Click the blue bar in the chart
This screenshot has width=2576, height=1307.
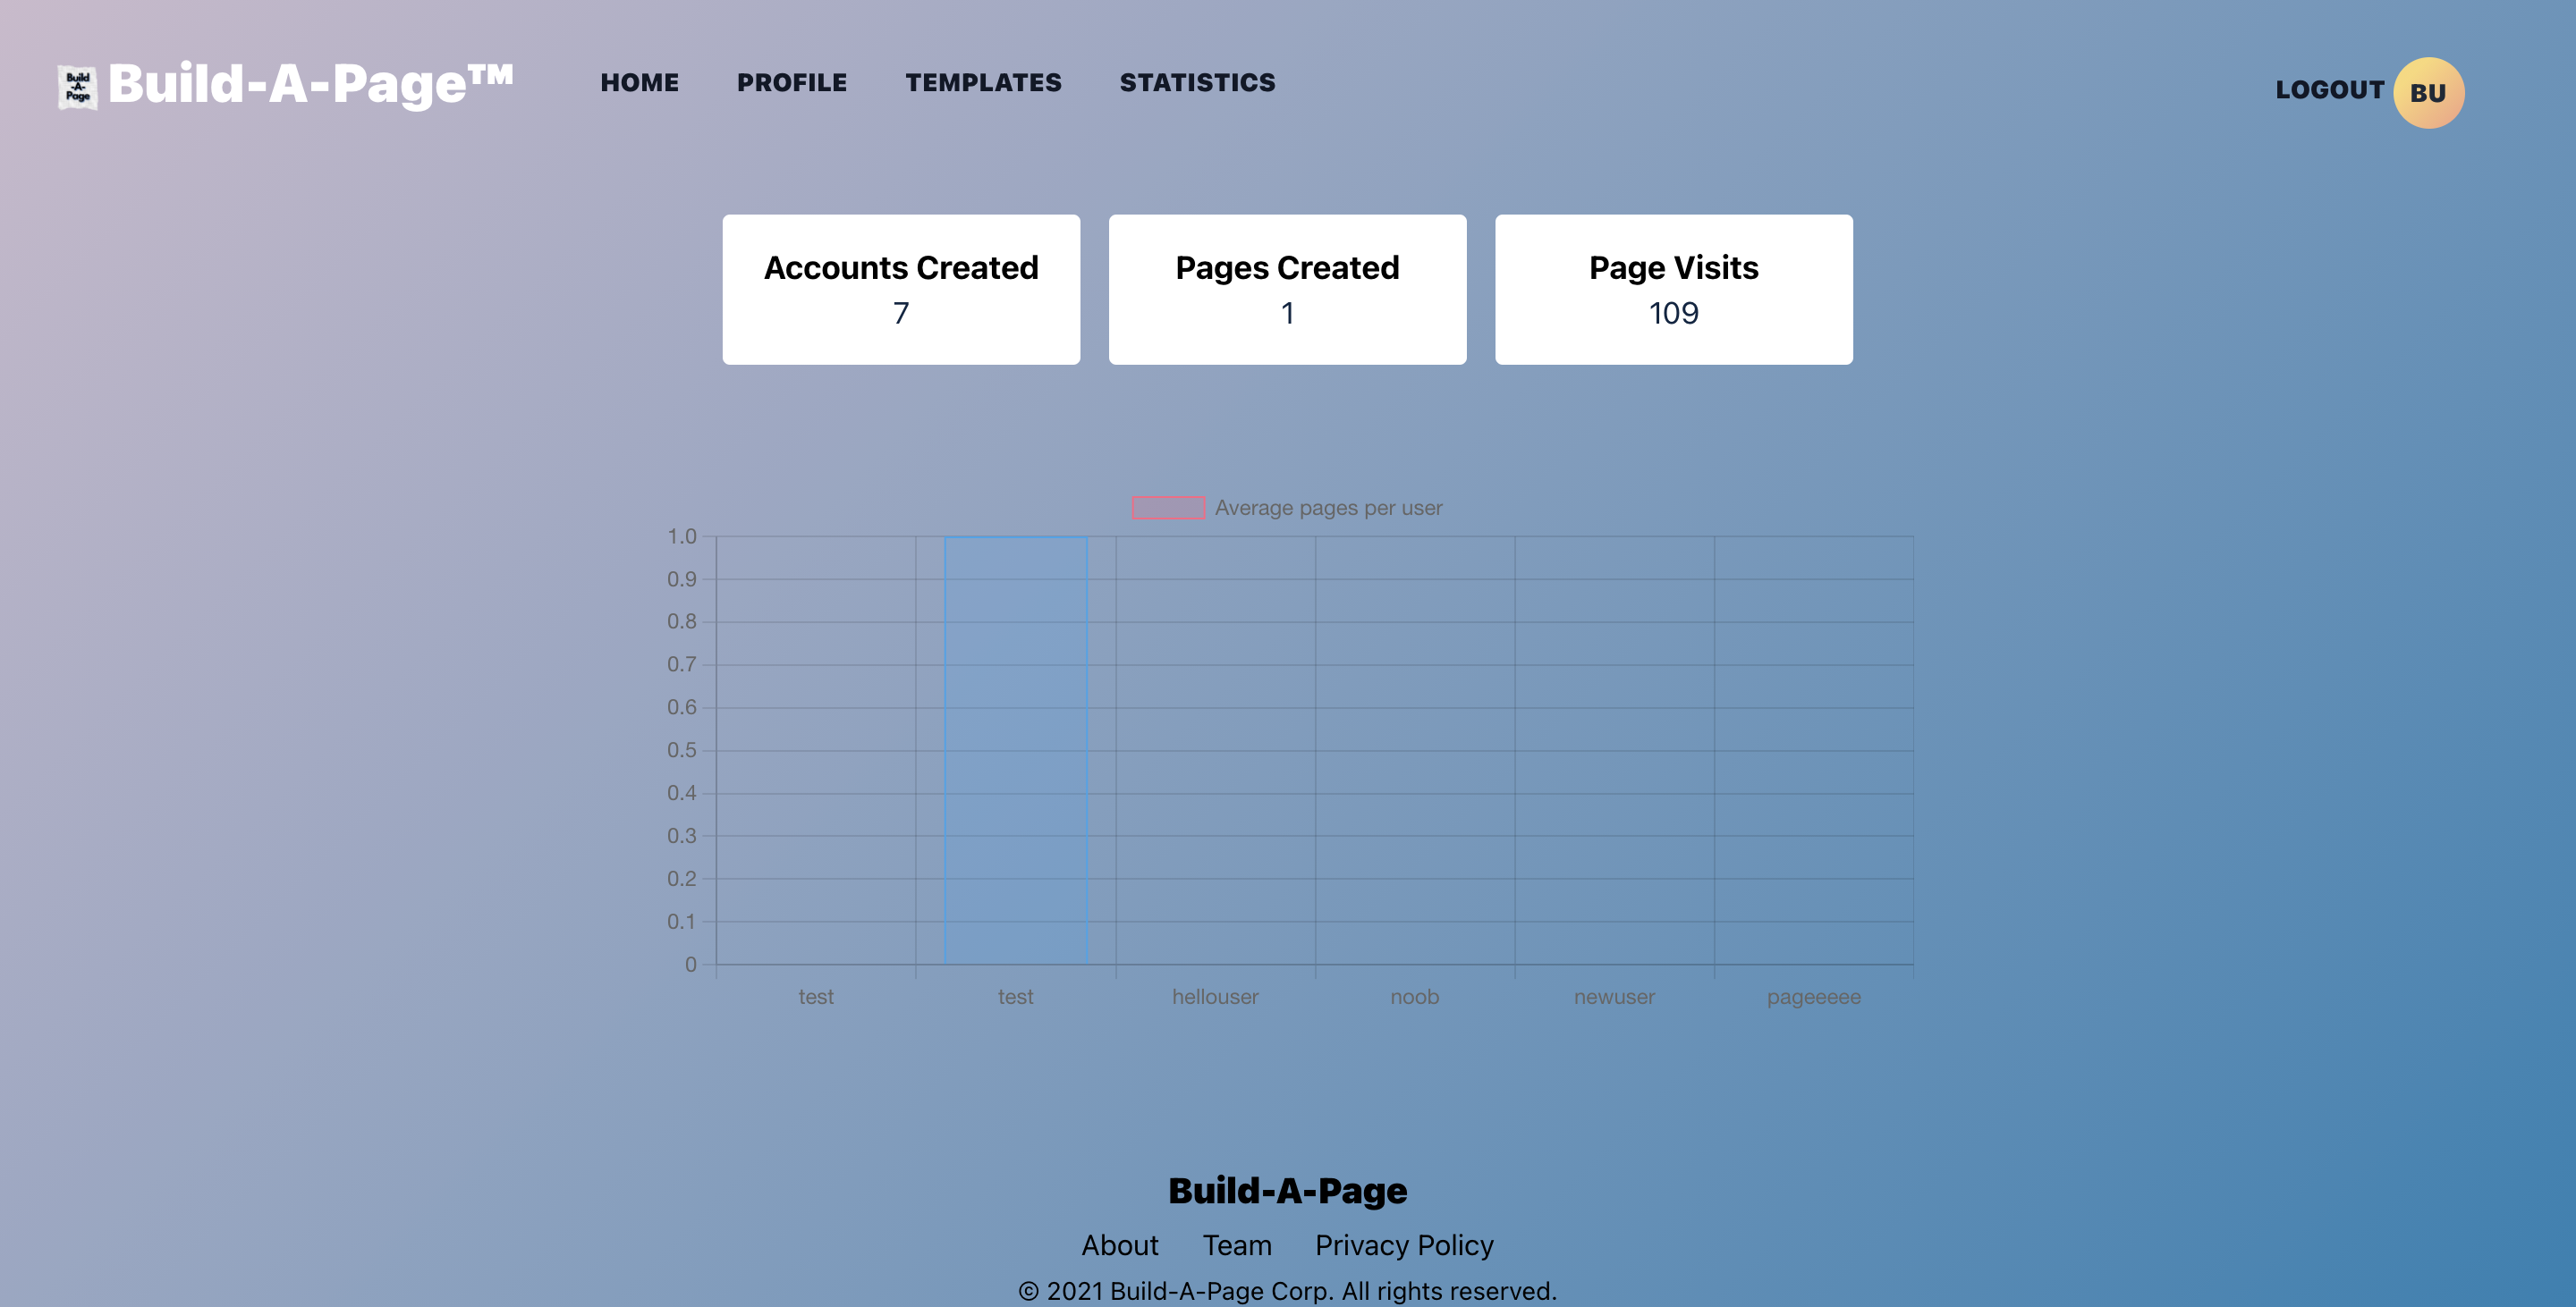[1015, 750]
